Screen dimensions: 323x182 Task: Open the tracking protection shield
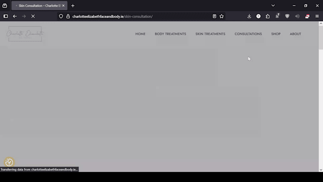[61, 16]
